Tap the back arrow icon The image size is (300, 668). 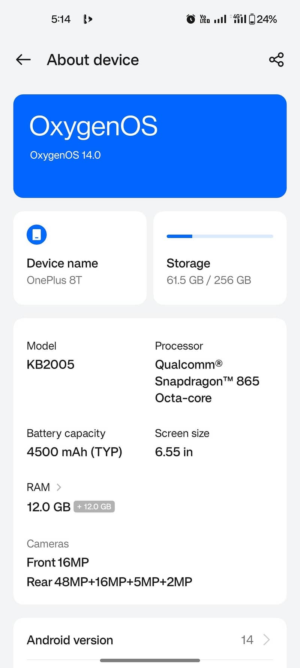pyautogui.click(x=23, y=59)
